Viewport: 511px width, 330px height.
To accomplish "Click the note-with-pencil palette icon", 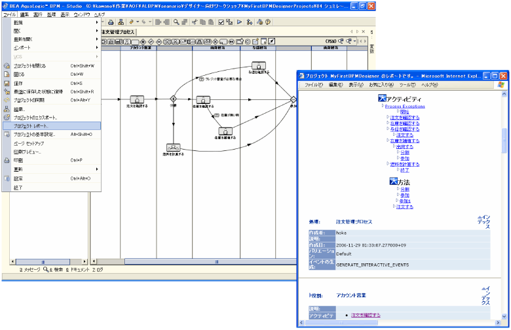I will (x=255, y=41).
